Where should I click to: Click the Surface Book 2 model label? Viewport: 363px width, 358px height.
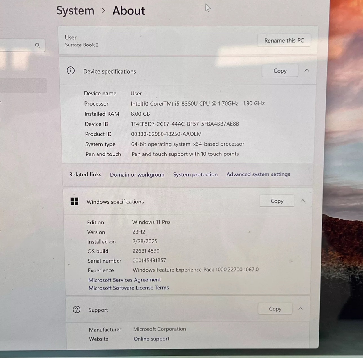(82, 45)
